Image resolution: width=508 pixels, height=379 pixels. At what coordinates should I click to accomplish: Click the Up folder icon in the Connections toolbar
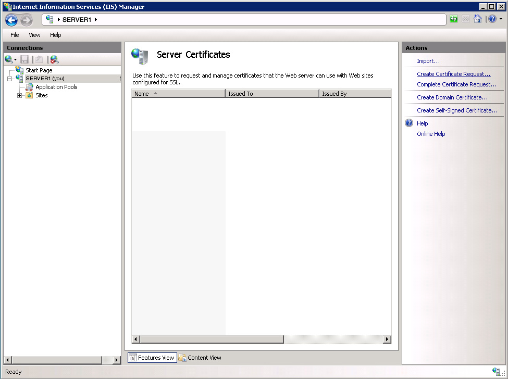coord(39,59)
